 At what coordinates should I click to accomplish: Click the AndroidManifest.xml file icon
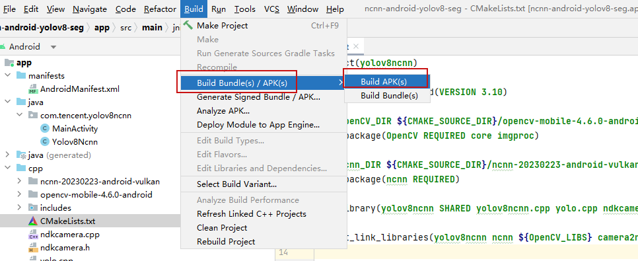click(33, 89)
